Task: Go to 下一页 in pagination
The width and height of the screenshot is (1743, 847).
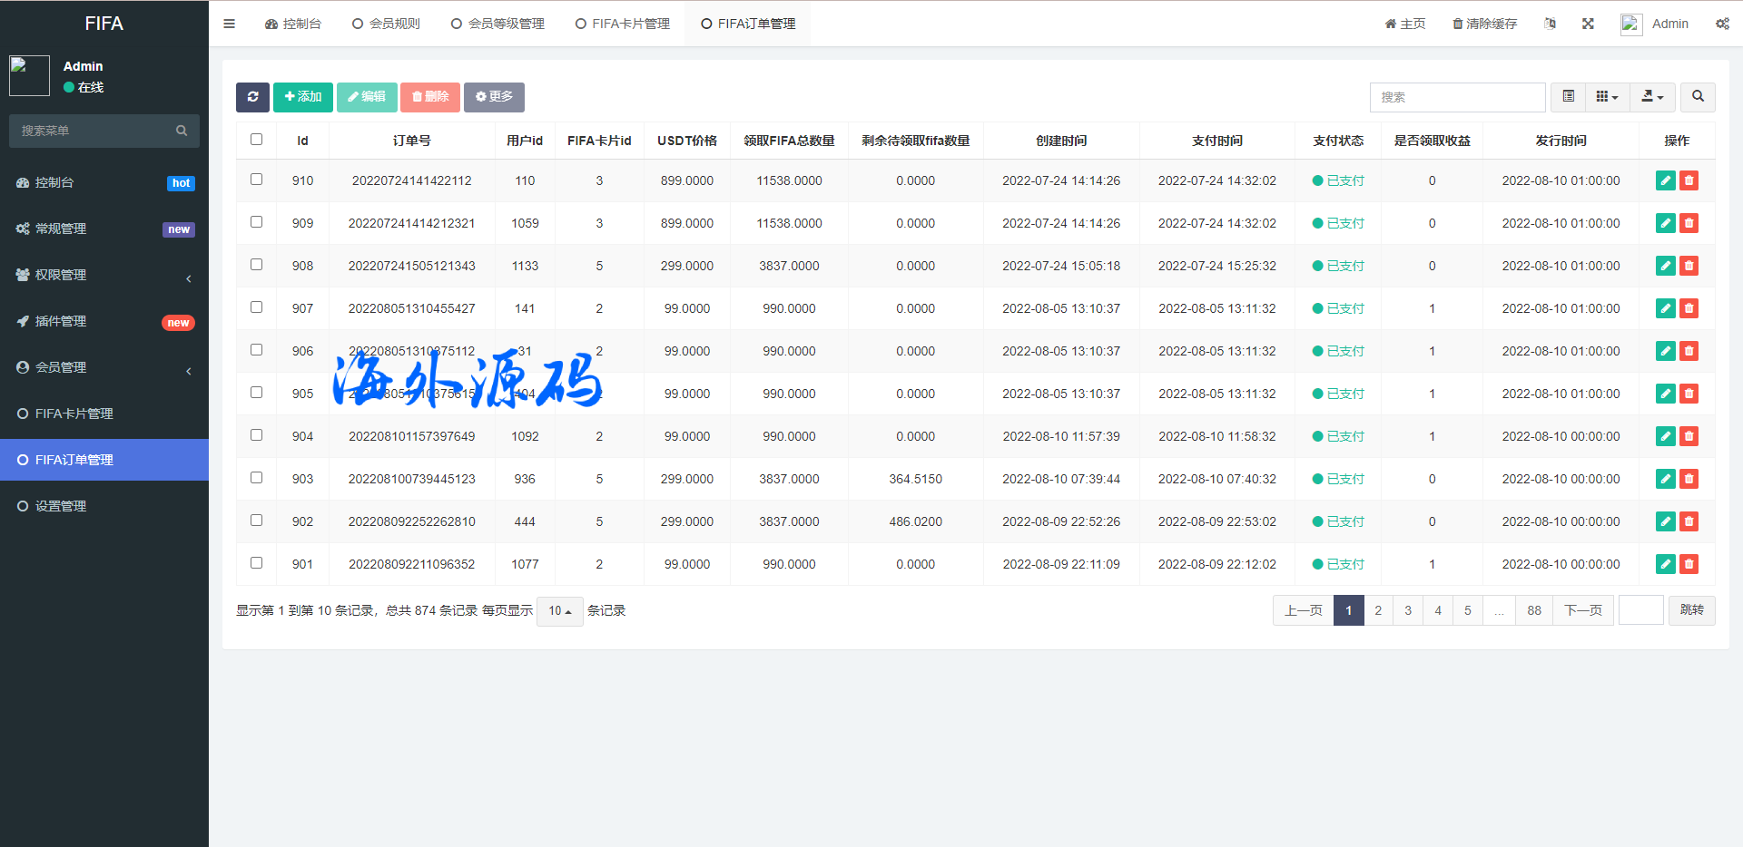Action: coord(1582,610)
